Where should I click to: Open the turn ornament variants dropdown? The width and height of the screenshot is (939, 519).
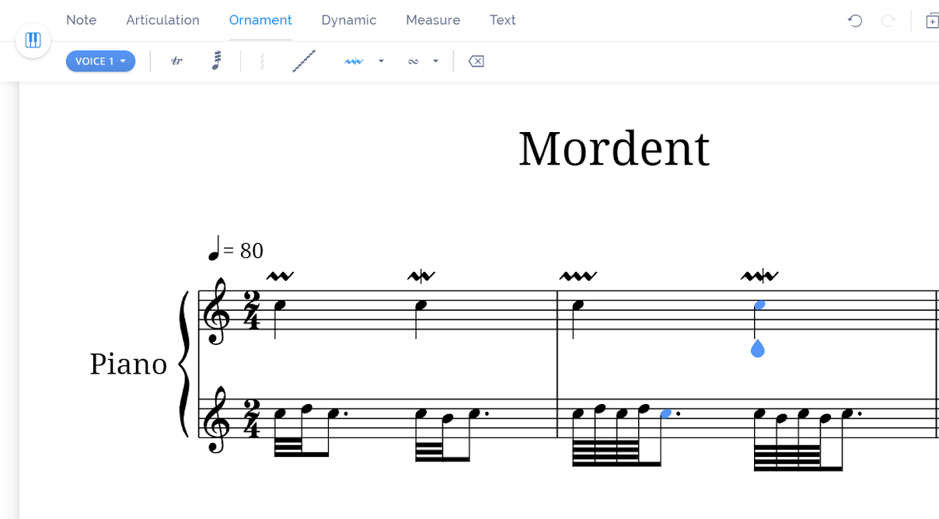(435, 61)
